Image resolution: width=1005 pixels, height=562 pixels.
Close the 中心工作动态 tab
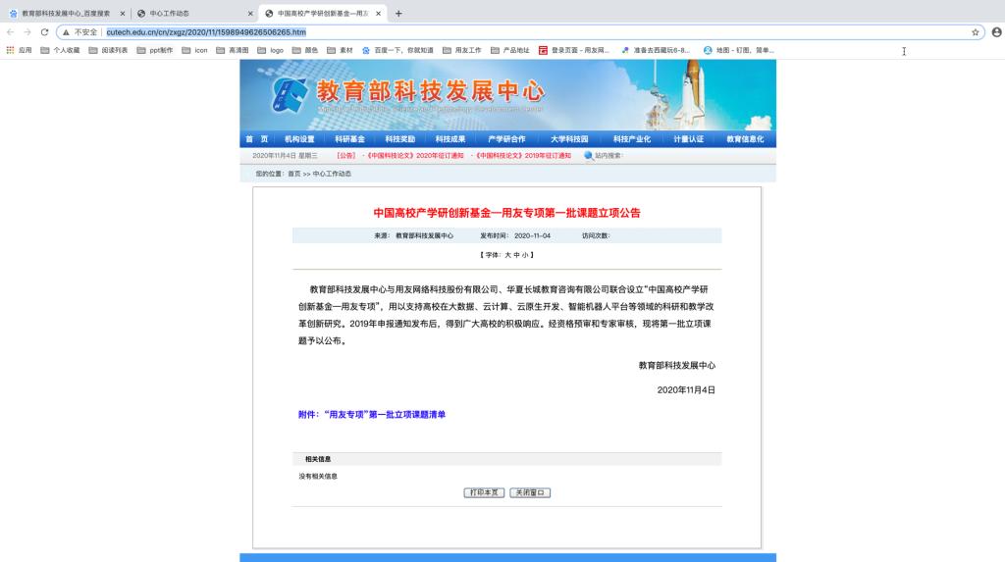point(250,14)
